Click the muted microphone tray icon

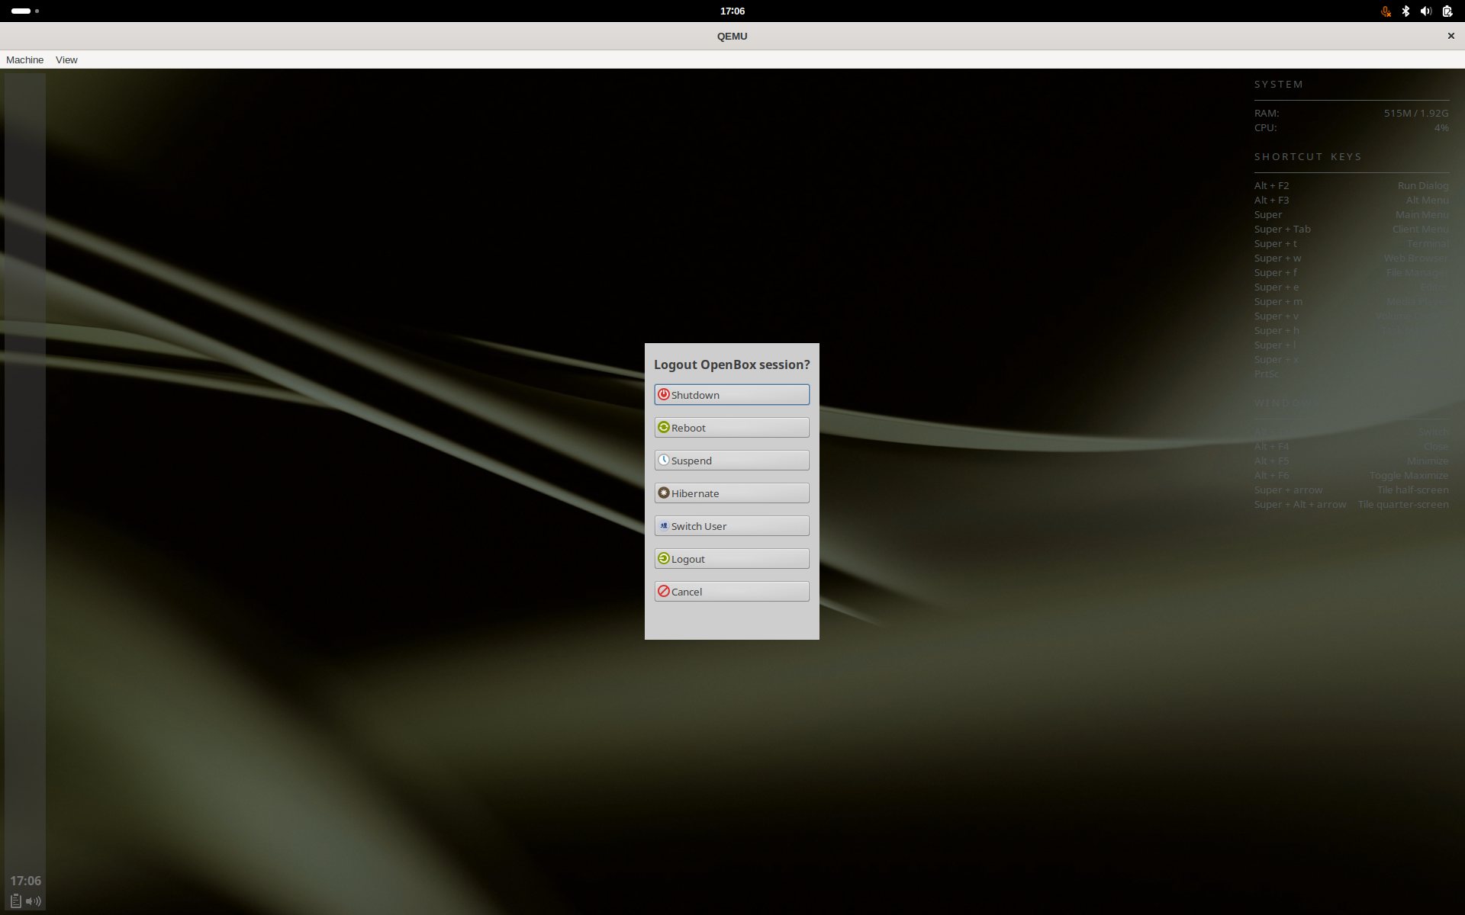click(x=1386, y=11)
